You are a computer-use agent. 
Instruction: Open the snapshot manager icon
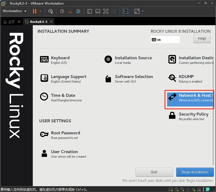coord(78,11)
